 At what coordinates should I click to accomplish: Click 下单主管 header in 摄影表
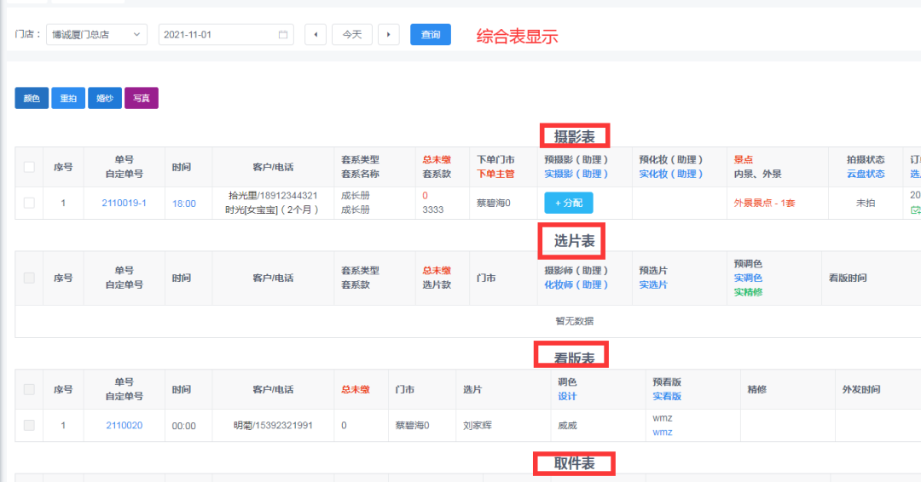495,175
